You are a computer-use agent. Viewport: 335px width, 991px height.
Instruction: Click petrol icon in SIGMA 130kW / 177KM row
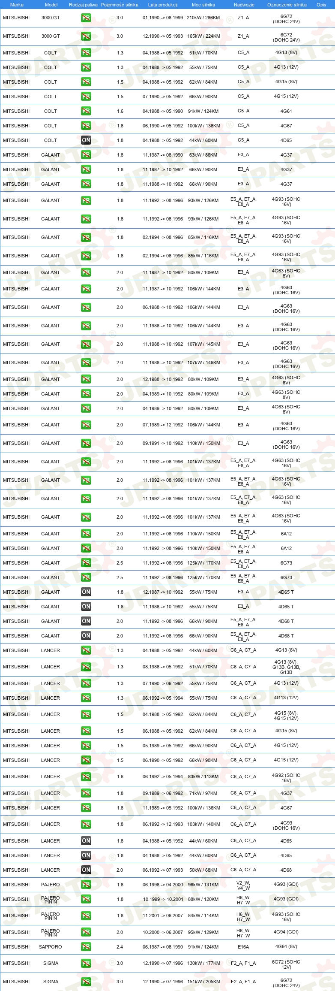(86, 964)
